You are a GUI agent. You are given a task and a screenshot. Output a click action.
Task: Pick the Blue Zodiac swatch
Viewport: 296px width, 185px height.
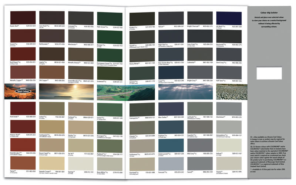[x=171, y=108]
